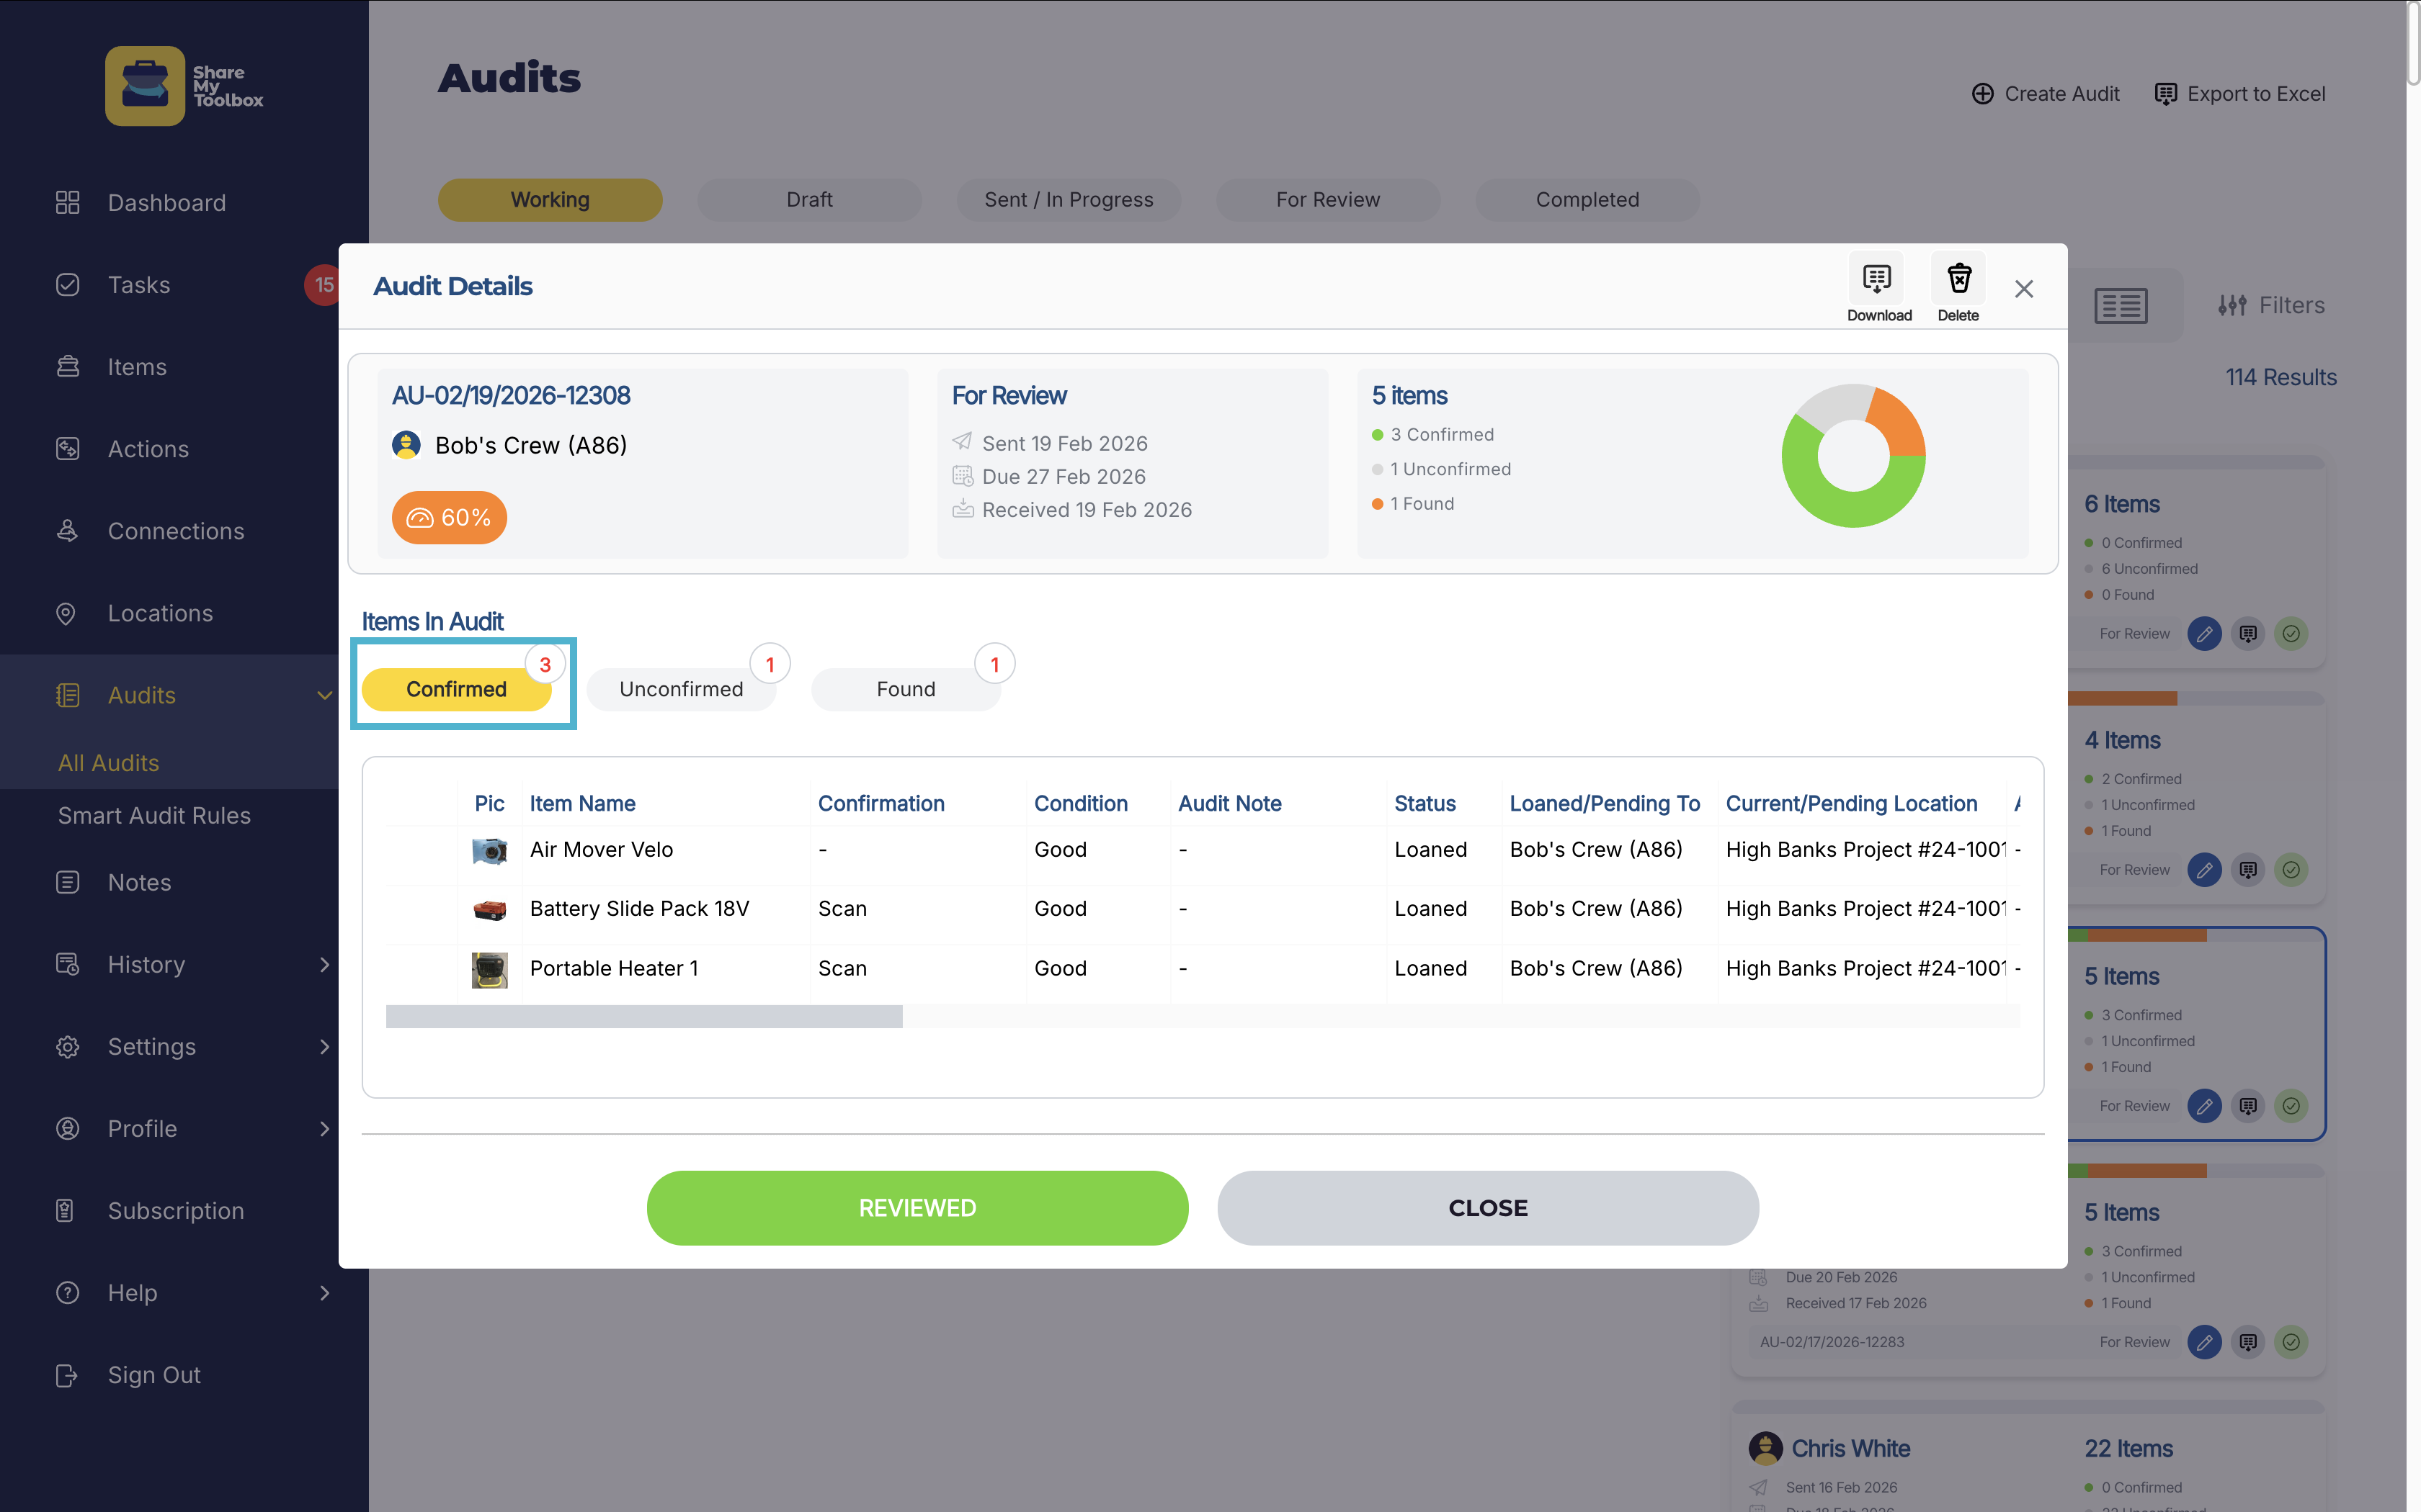2421x1512 pixels.
Task: Click the Share My Toolbox logo
Action: [184, 86]
